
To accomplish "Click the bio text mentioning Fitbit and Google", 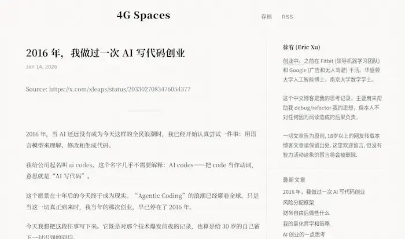I will tap(332, 70).
